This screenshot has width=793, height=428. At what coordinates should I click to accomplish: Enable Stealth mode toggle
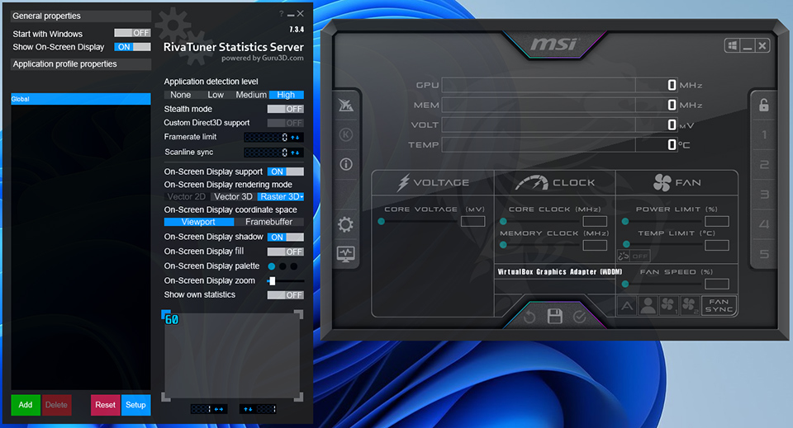(x=285, y=109)
